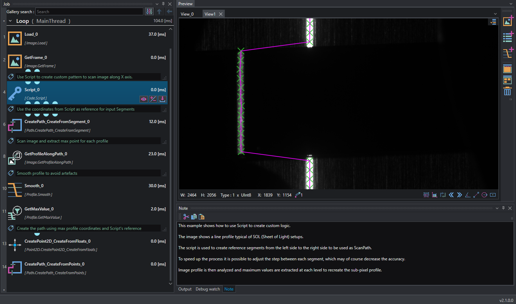Toggle the overlay checklist in preview
This screenshot has height=304, width=516.
pyautogui.click(x=493, y=22)
